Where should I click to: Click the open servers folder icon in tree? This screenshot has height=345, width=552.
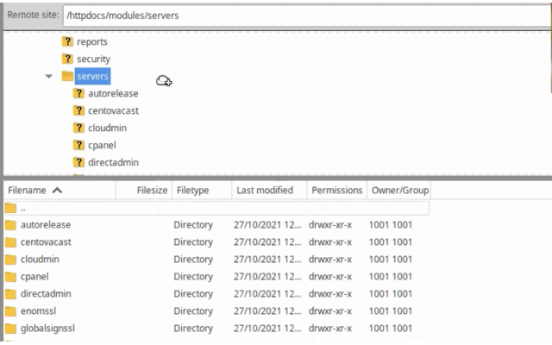click(66, 76)
